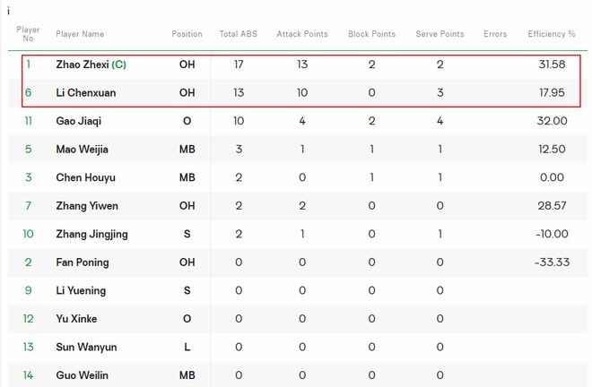
Task: Sort by the Serve Points column header
Action: pos(440,34)
